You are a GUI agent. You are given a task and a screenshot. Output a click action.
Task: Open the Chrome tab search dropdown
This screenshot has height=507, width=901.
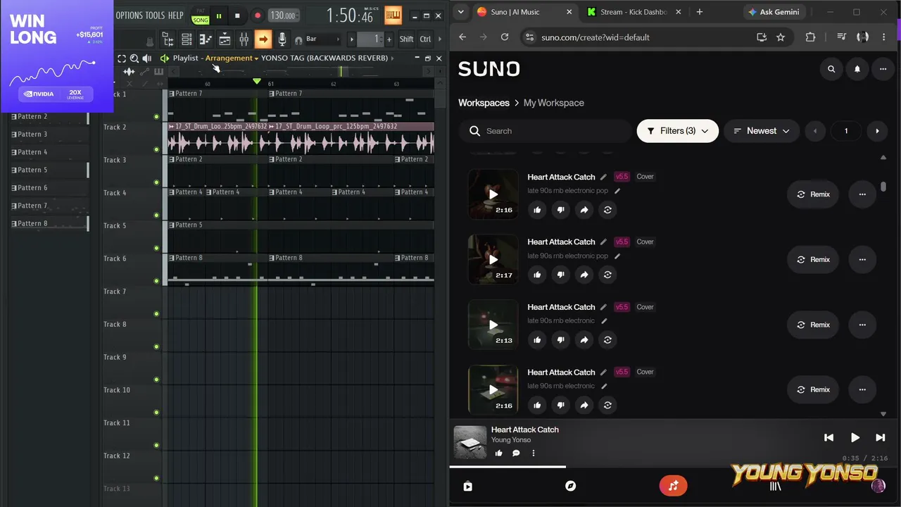point(460,12)
